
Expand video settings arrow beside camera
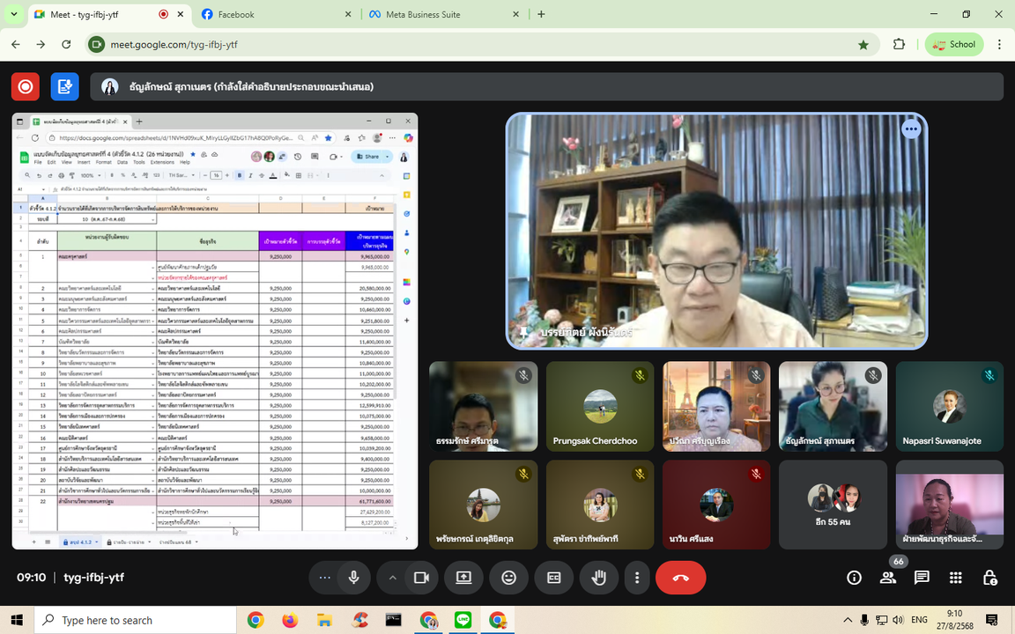click(393, 578)
